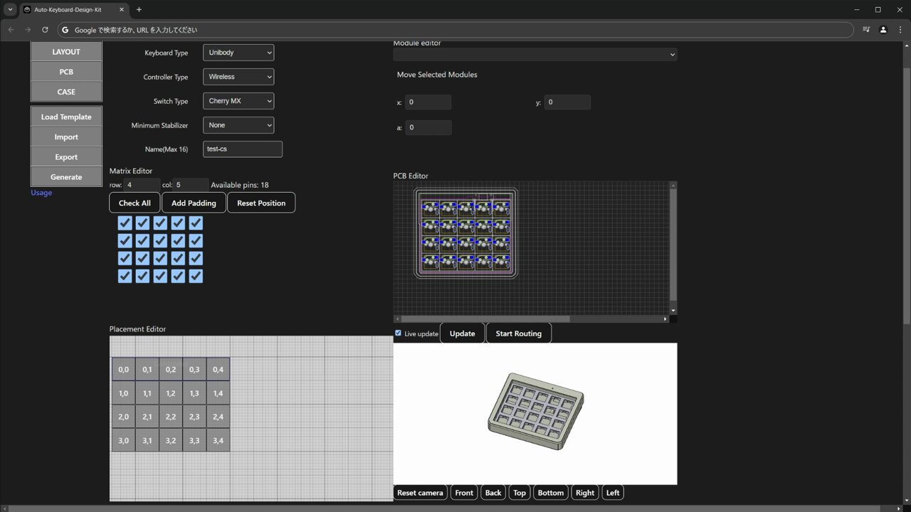Click Import in the sidebar

pos(66,137)
